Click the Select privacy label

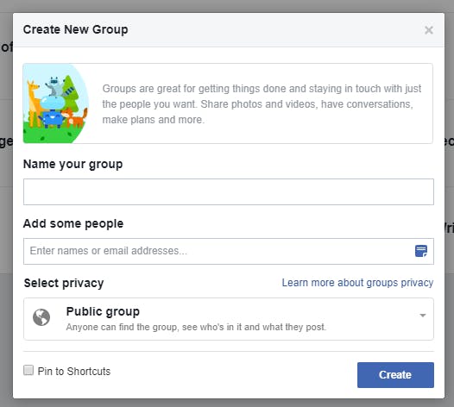click(x=64, y=283)
